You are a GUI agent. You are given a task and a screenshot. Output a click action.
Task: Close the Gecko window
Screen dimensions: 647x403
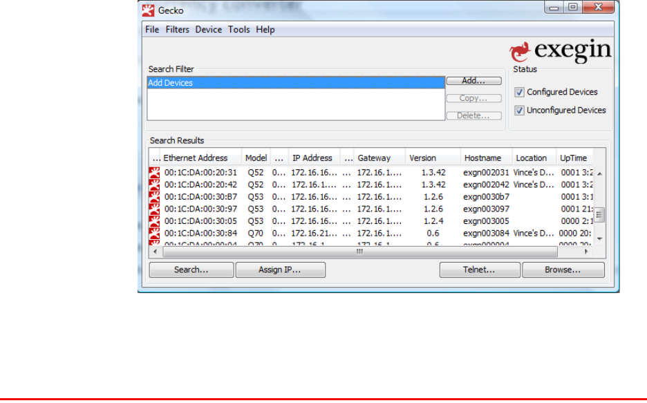[599, 8]
